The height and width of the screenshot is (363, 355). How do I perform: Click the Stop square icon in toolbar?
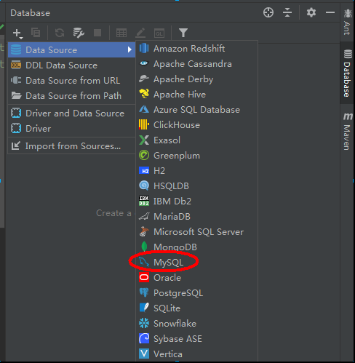(97, 33)
